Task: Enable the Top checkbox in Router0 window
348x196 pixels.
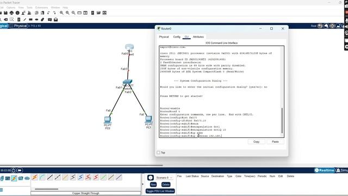Action: [158, 152]
